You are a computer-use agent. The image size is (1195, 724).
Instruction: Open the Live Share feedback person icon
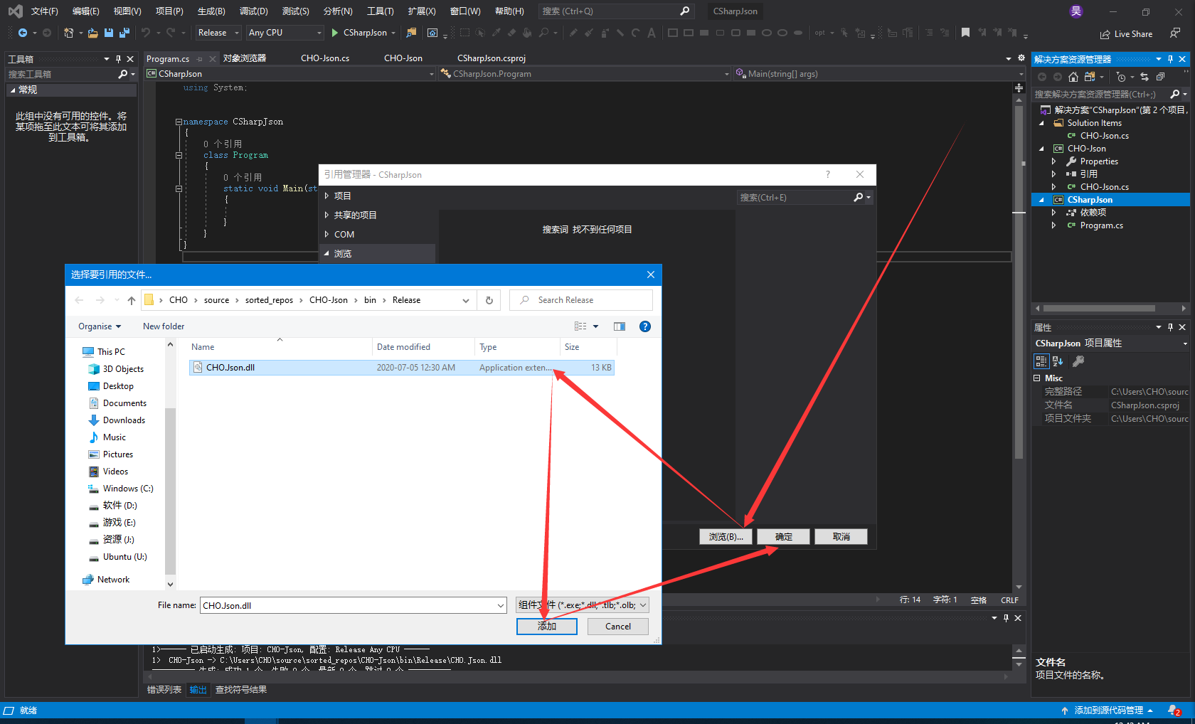tap(1174, 33)
